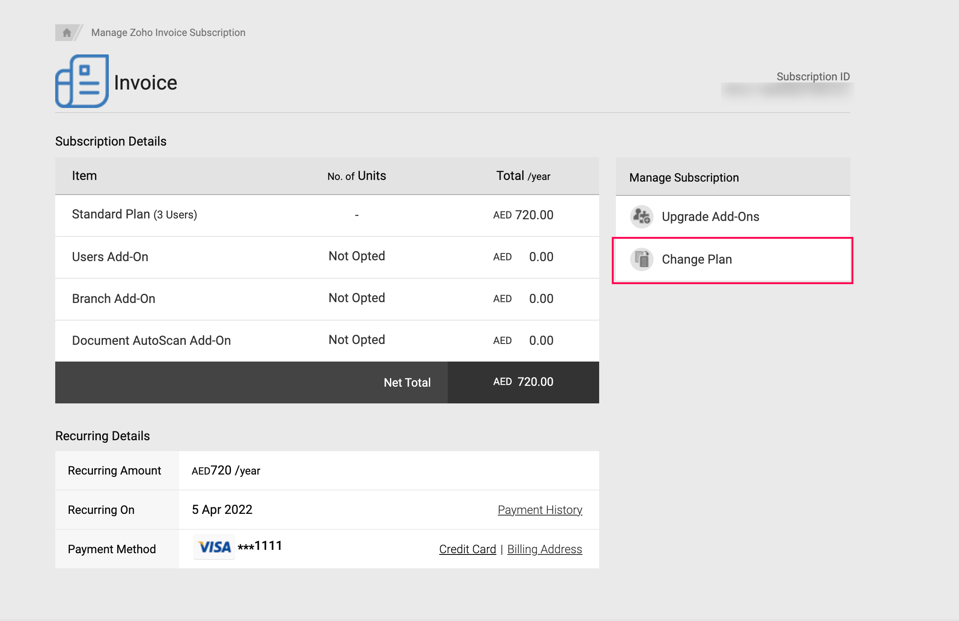Click 'AED 0.00' in Document AutoScan row
959x621 pixels.
pyautogui.click(x=523, y=340)
